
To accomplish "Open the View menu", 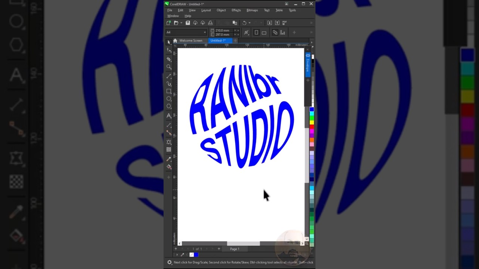I will coord(192,10).
